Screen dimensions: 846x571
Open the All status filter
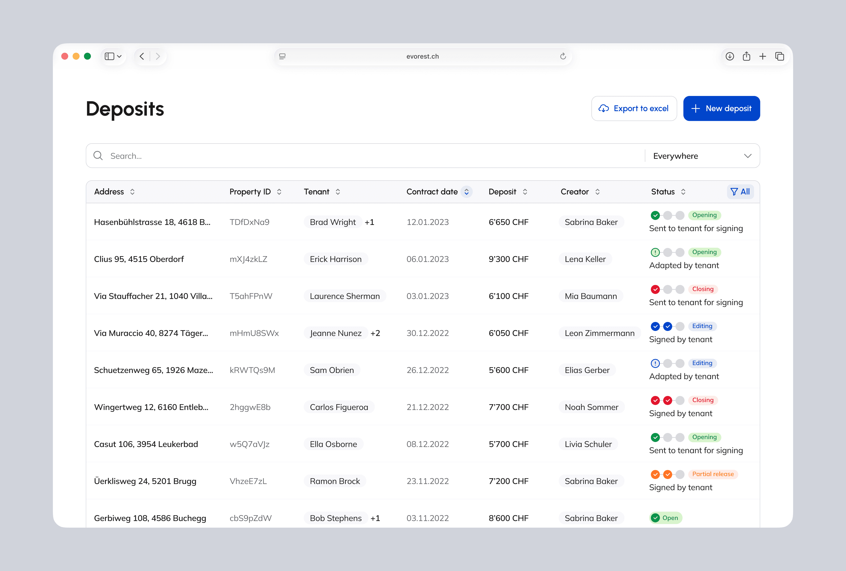pyautogui.click(x=740, y=192)
